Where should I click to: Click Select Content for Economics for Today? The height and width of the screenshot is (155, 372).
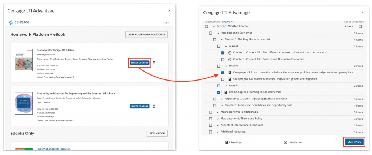click(x=139, y=63)
